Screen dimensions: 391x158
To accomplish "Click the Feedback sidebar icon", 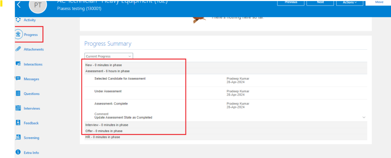I will click(18, 123).
